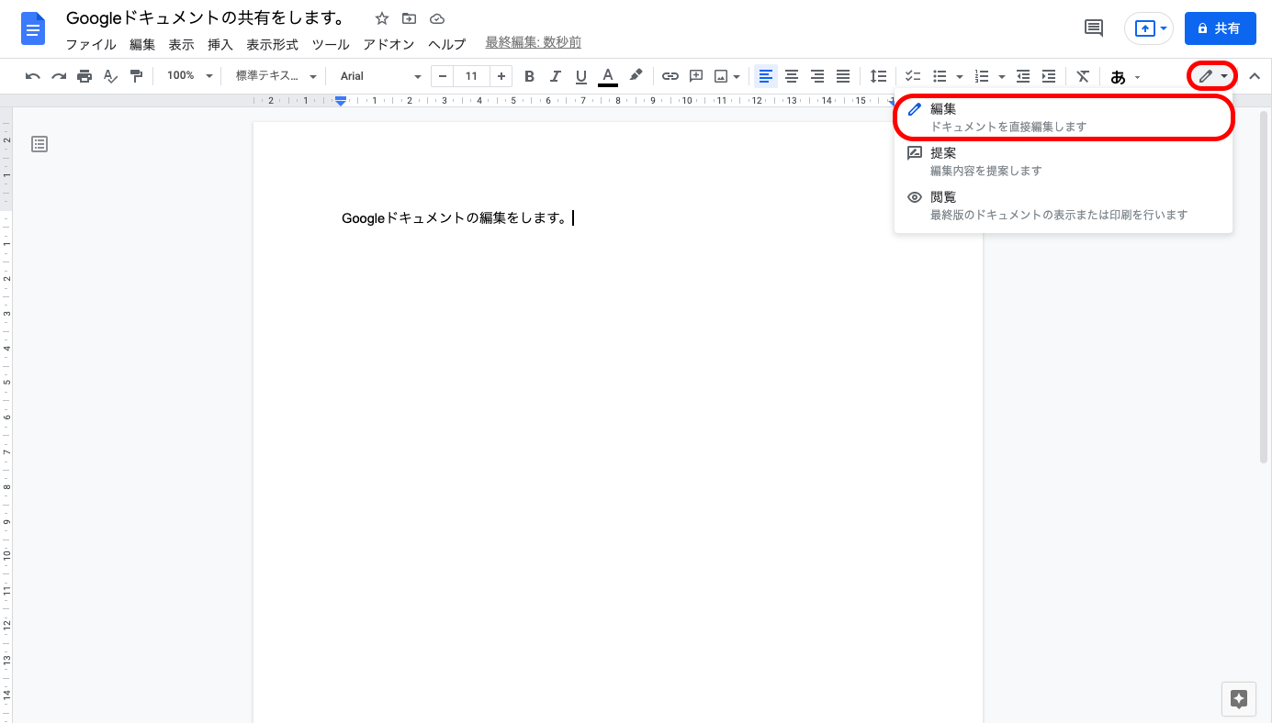Image resolution: width=1272 pixels, height=723 pixels.
Task: Open the 最終編集: 数秒前 history link
Action: click(533, 43)
